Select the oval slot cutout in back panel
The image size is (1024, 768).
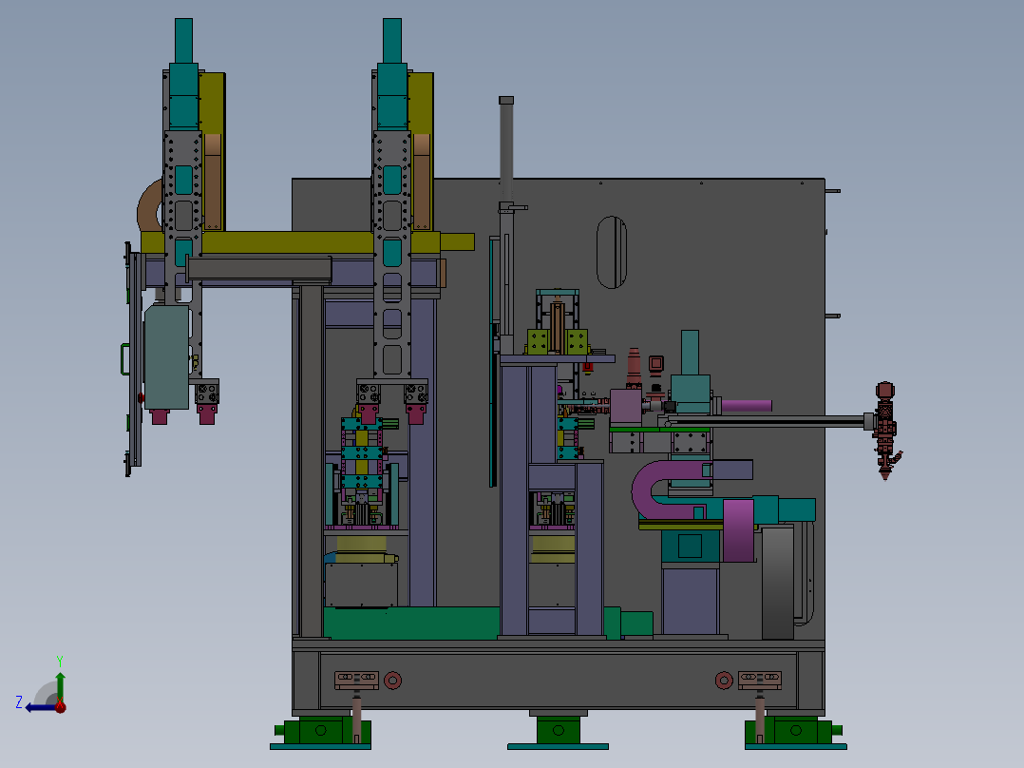coord(612,252)
